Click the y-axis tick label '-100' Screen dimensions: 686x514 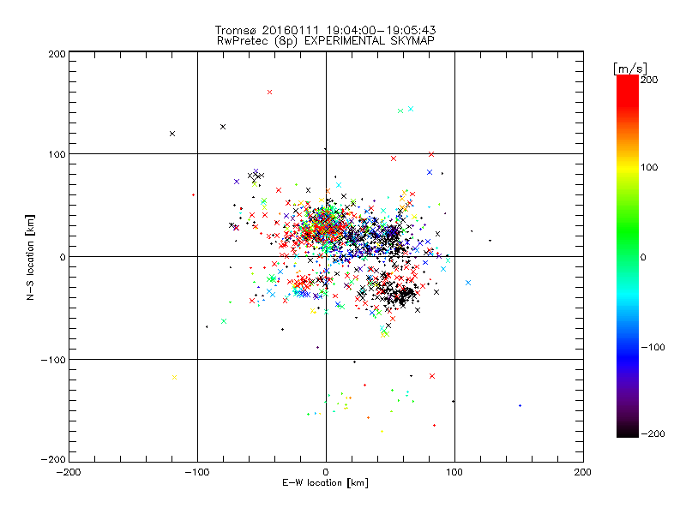point(53,360)
